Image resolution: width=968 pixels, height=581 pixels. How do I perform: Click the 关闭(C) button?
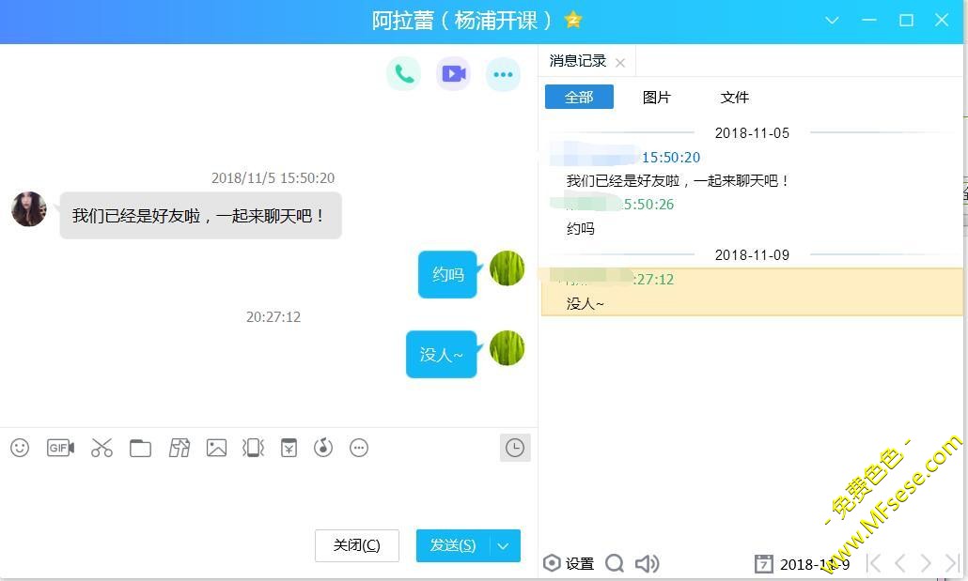click(x=357, y=546)
